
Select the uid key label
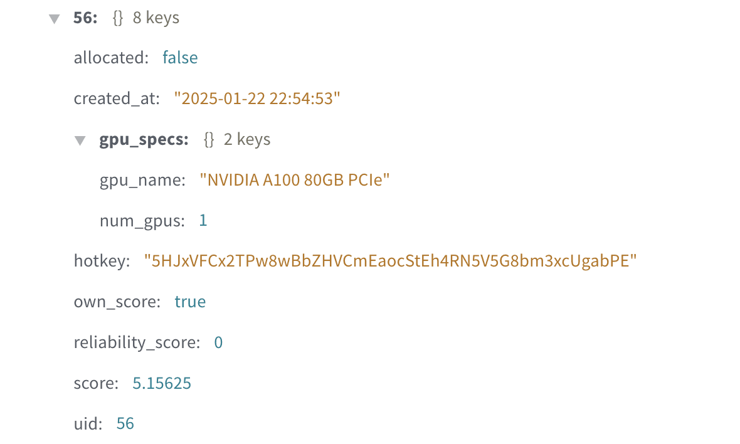pos(88,424)
